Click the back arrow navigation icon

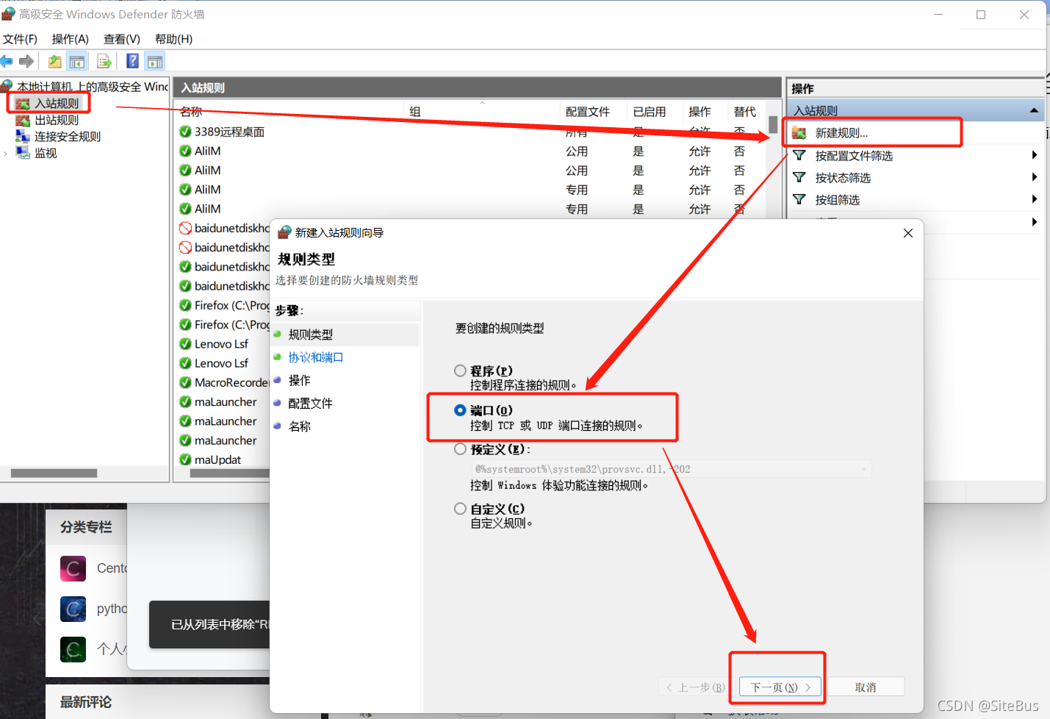10,61
